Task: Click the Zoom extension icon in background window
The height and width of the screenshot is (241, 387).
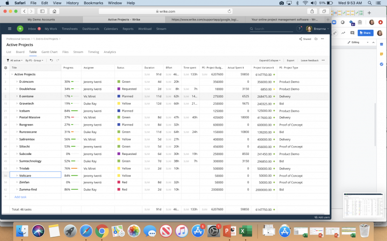Action: (x=334, y=22)
